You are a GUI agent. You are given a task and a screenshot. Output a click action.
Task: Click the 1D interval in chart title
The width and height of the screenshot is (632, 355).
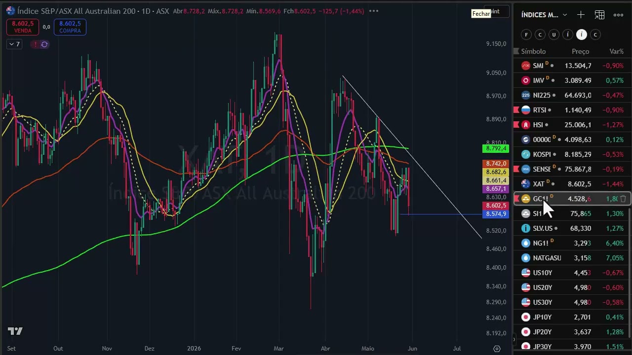(145, 11)
